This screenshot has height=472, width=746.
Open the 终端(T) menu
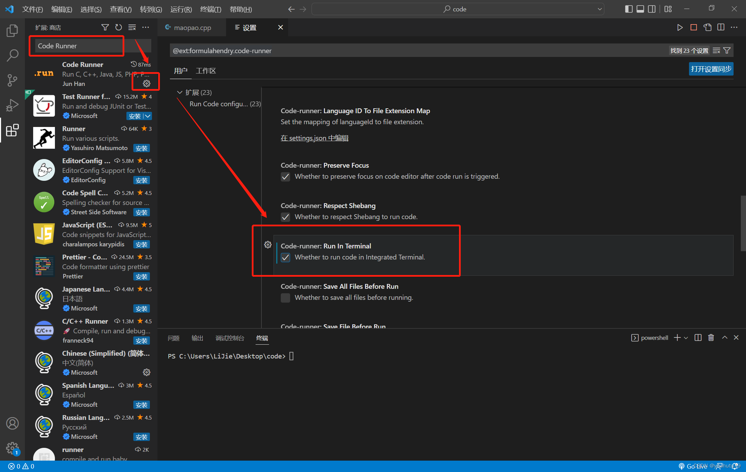coord(211,9)
